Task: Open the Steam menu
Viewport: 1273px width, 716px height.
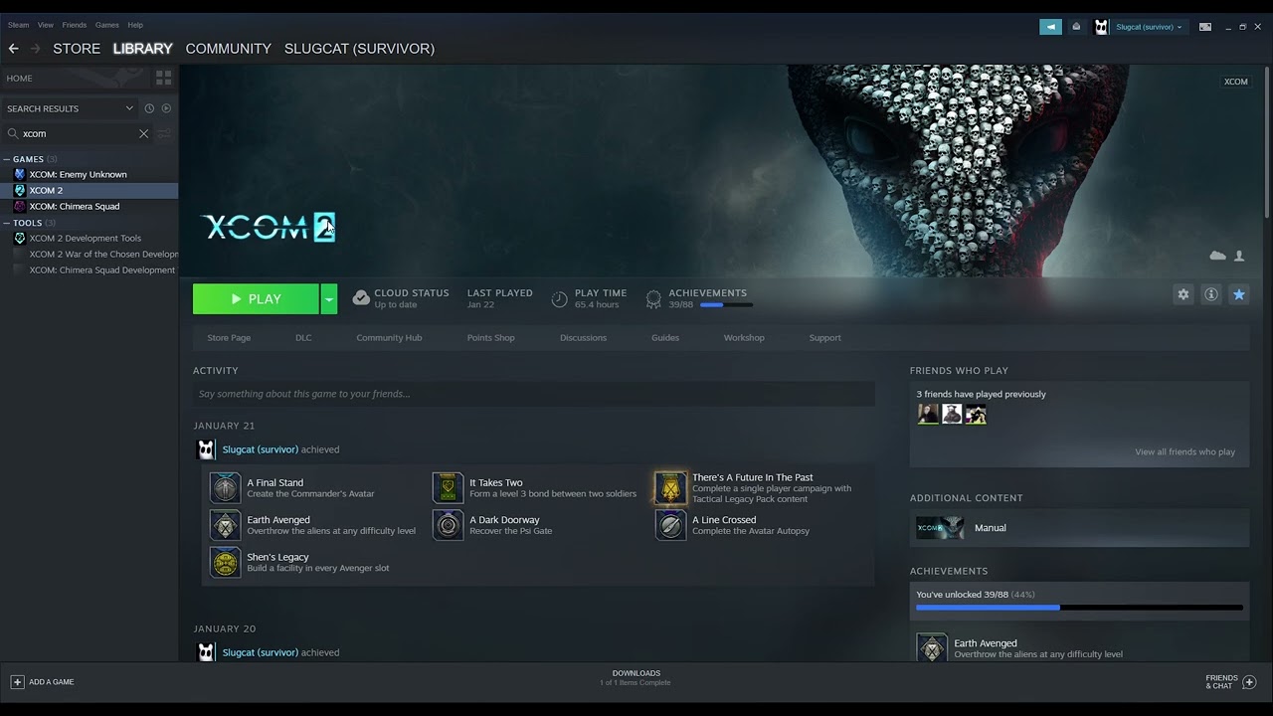Action: click(18, 25)
